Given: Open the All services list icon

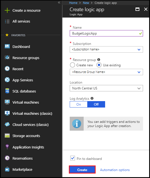Looking at the screenshot, I should tap(7, 21).
